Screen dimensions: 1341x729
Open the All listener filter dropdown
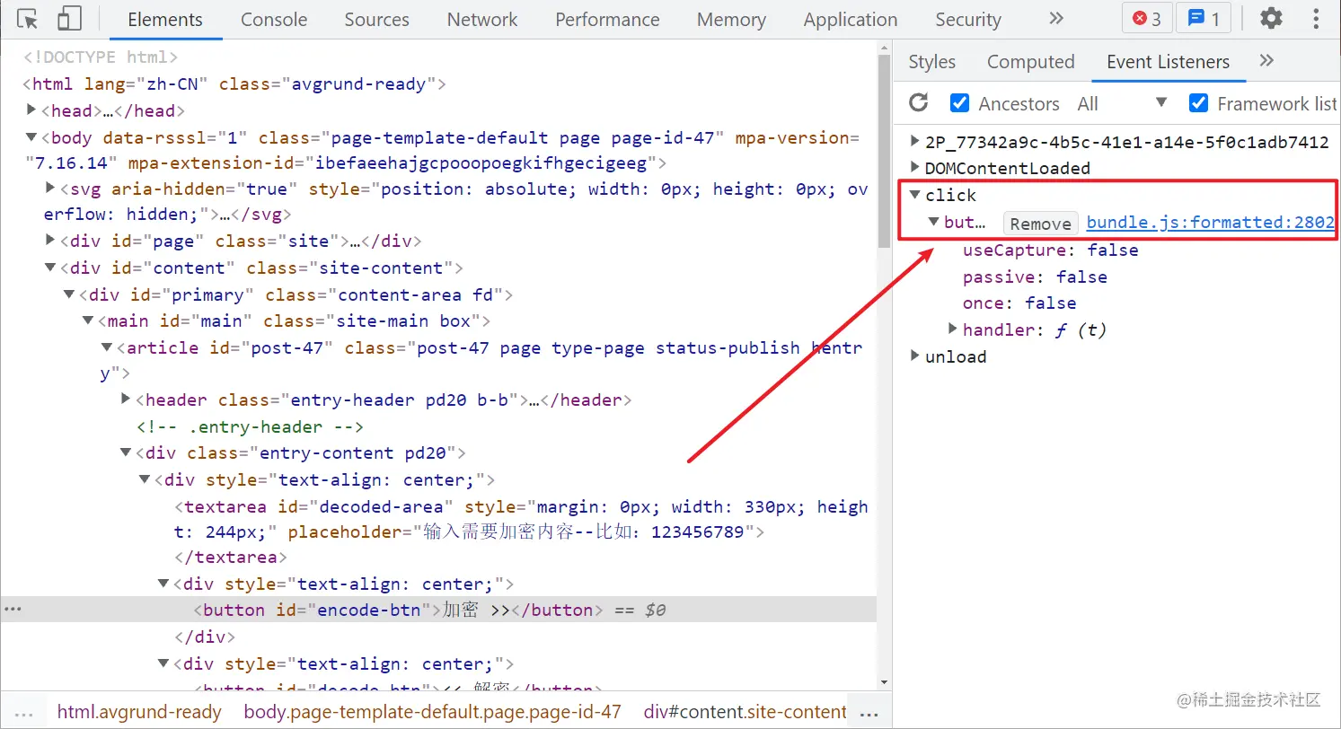click(1123, 103)
